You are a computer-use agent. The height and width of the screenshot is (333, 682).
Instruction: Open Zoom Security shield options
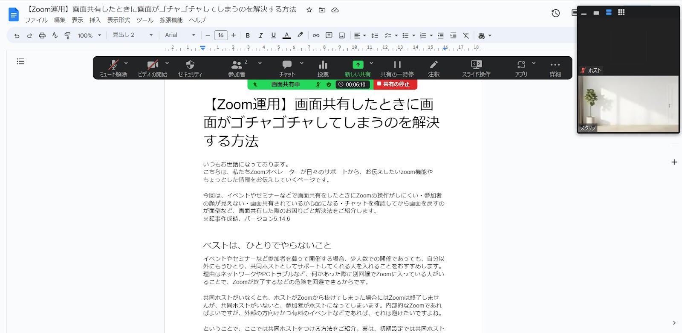(x=190, y=68)
